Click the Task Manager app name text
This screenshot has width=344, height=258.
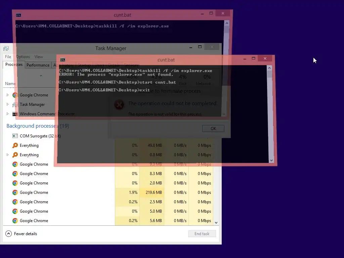point(32,104)
